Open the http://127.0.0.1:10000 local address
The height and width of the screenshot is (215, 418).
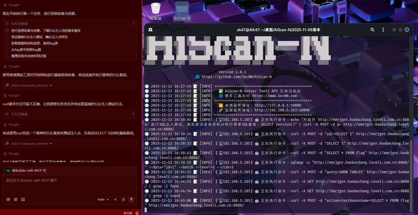(278, 105)
